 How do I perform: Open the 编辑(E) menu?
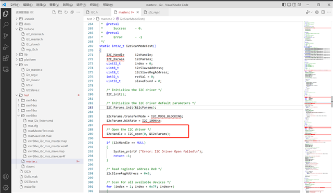pos(28,5)
